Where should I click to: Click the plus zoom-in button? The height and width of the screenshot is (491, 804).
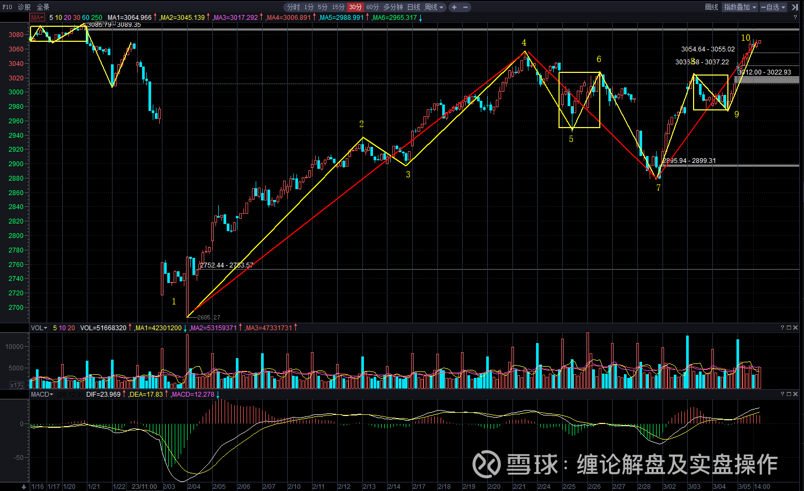(454, 7)
